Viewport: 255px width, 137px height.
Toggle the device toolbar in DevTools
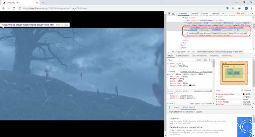[x=174, y=14]
